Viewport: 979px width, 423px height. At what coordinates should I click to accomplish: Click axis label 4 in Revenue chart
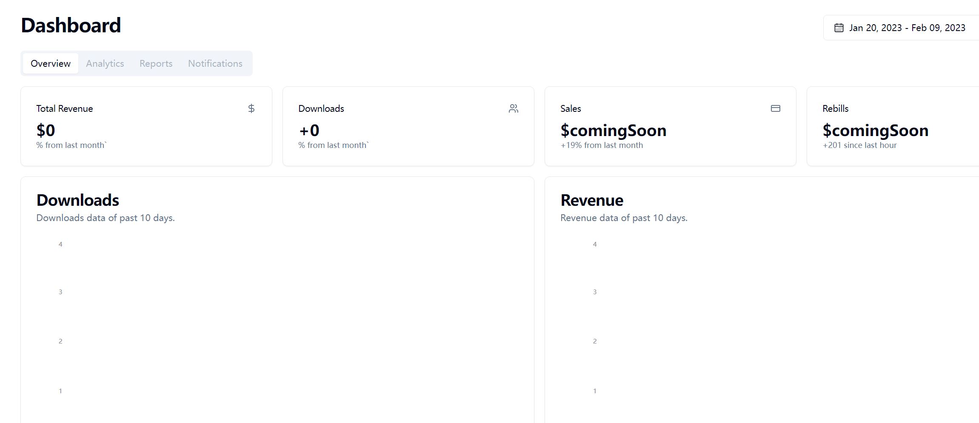[x=595, y=244]
